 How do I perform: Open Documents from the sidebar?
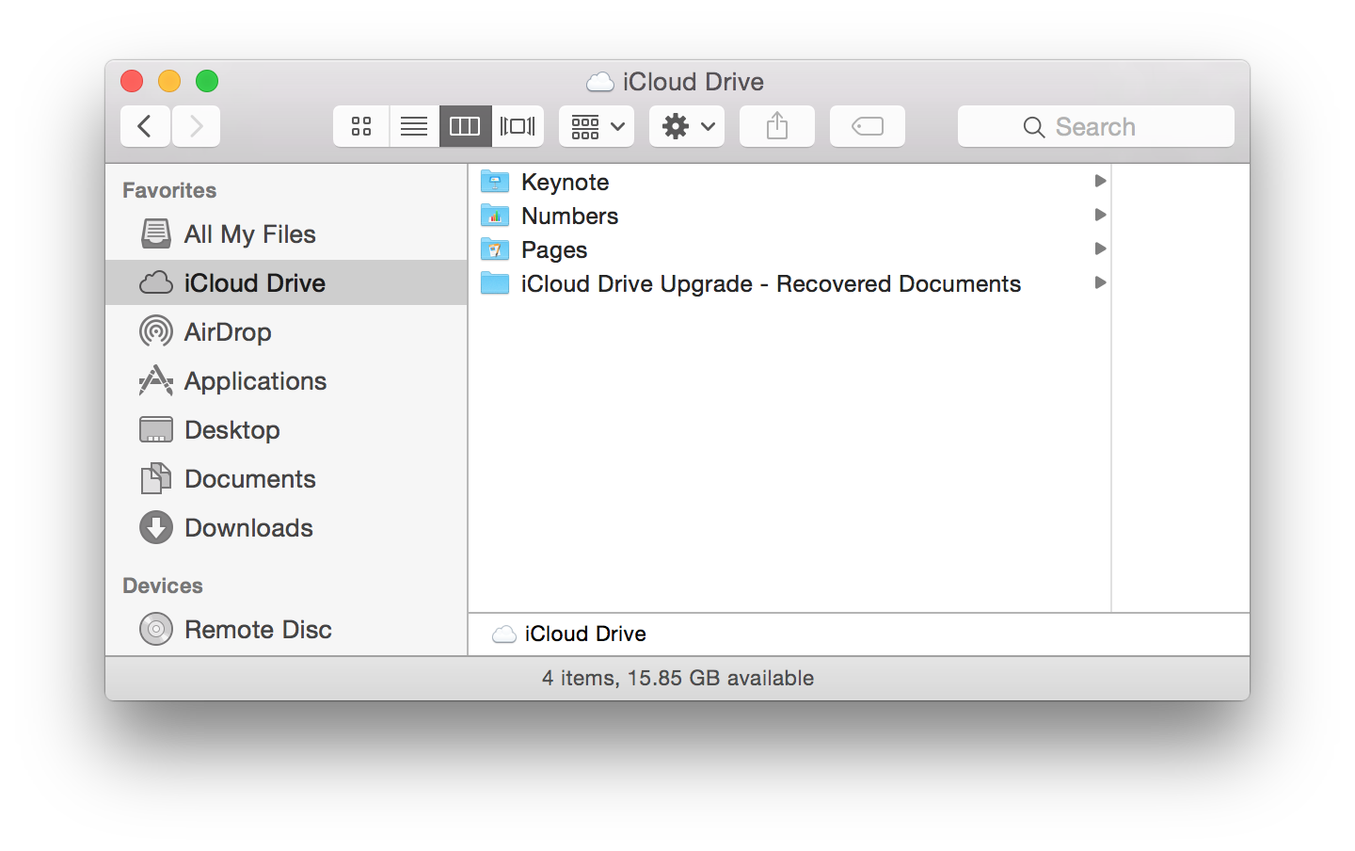[286, 479]
